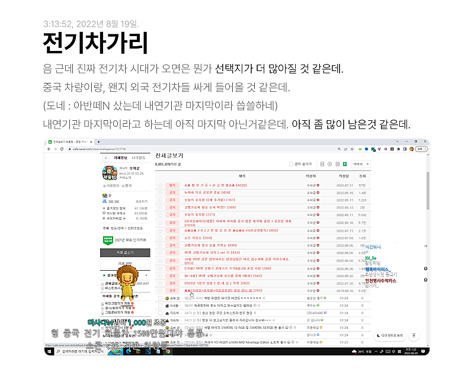The width and height of the screenshot is (474, 385).
Task: Click the 카페 채팅 button
Action: 125,264
